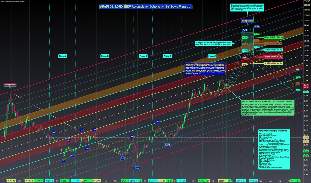
Task: Select the 10 Sep '18 date marker
Action: point(49,181)
